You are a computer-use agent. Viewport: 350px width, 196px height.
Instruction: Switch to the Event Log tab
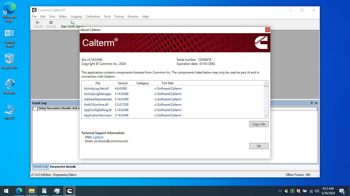click(40, 167)
